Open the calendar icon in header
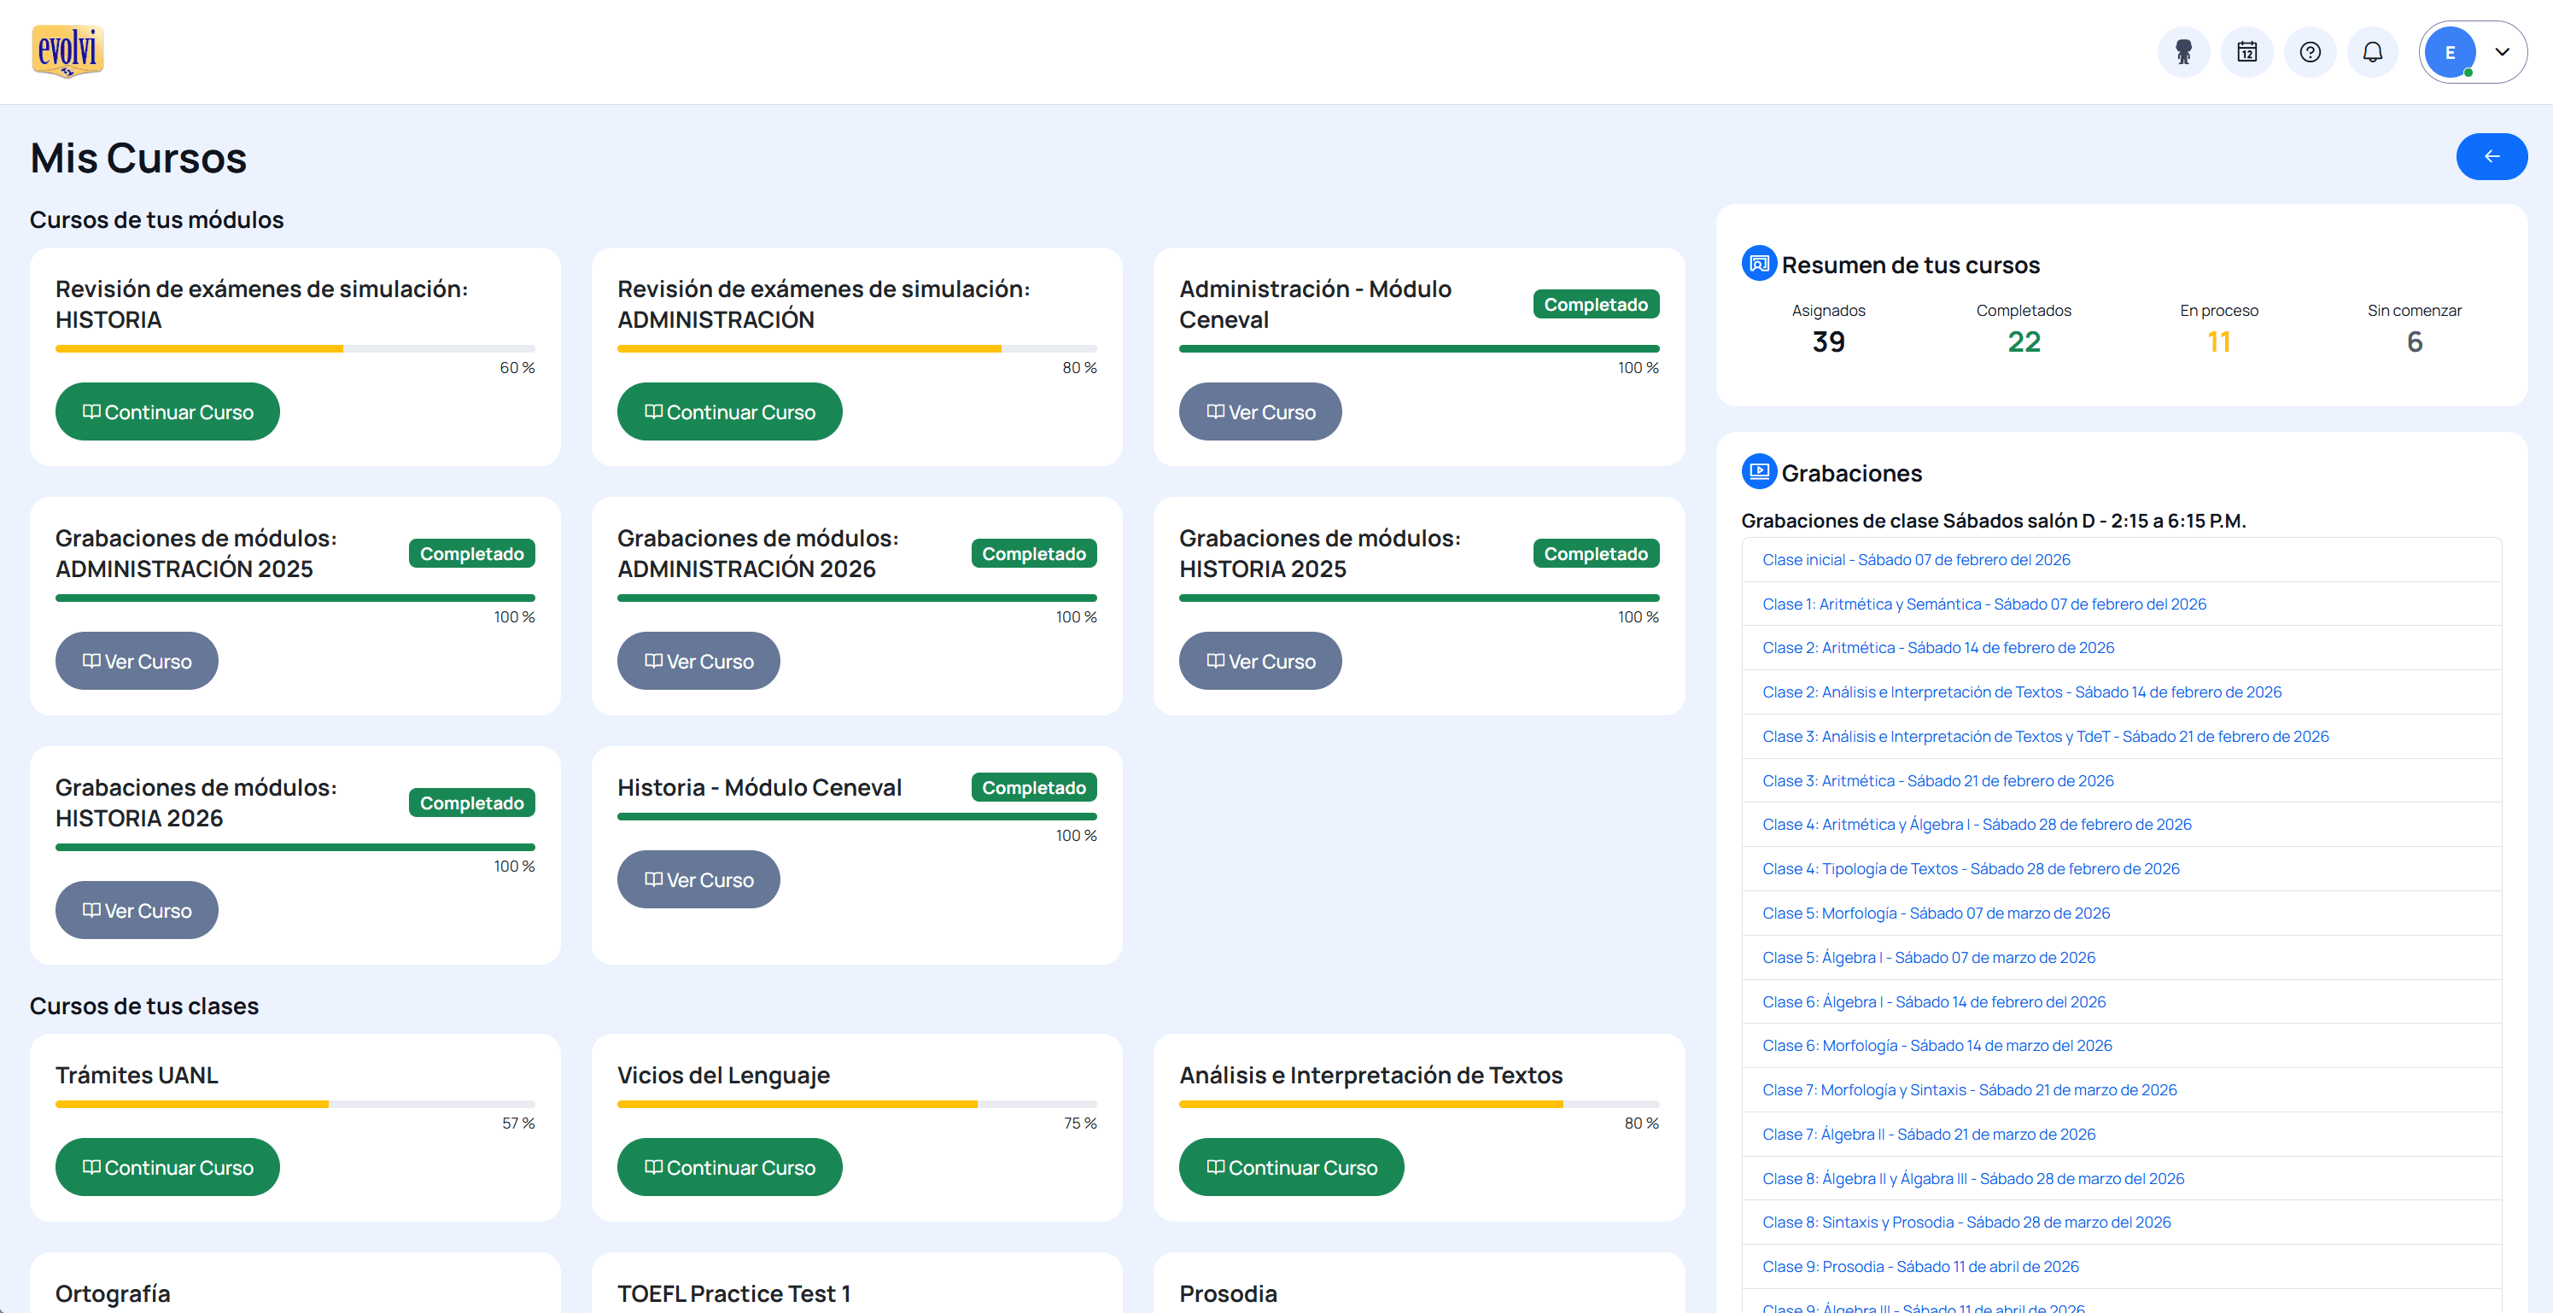The width and height of the screenshot is (2553, 1313). pos(2246,51)
